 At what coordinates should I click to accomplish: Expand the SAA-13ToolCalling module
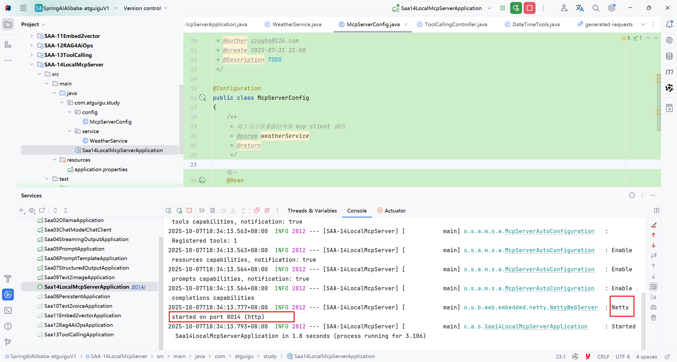[31, 55]
